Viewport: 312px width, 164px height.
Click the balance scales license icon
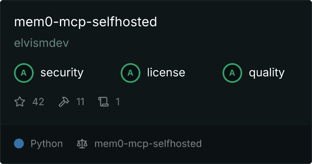[x=82, y=143]
